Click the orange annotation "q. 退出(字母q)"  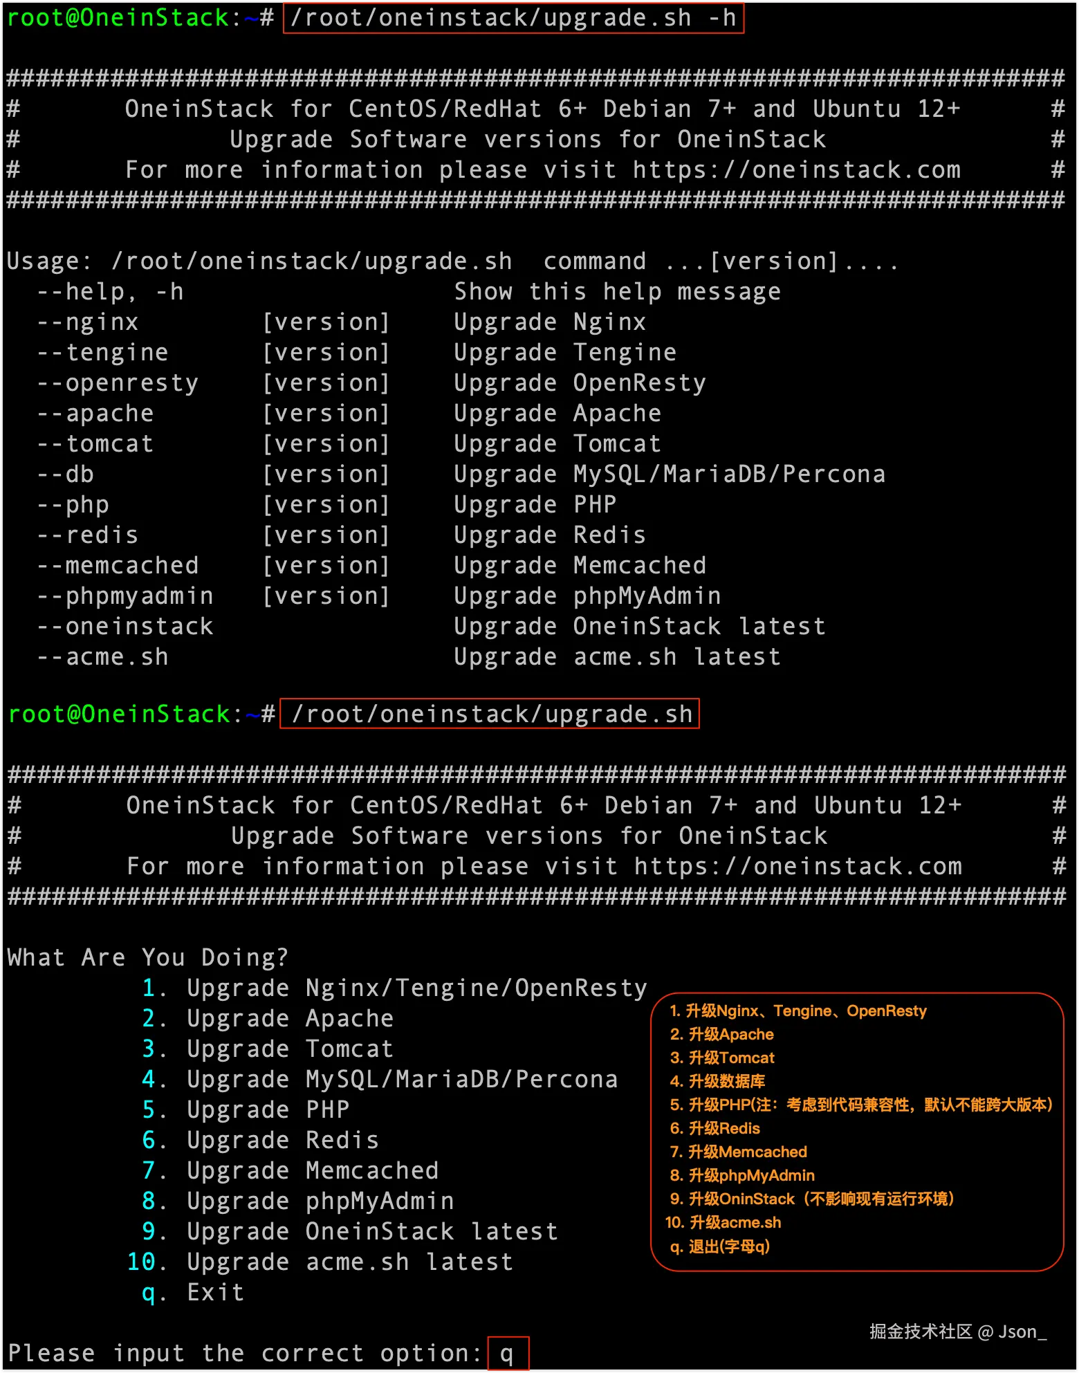(x=719, y=1246)
